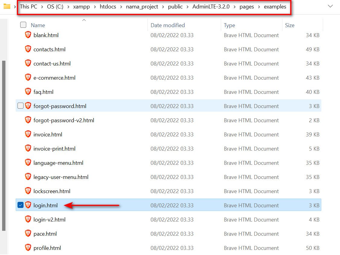Select the login-v2.html file name
The width and height of the screenshot is (340, 255).
49,219
